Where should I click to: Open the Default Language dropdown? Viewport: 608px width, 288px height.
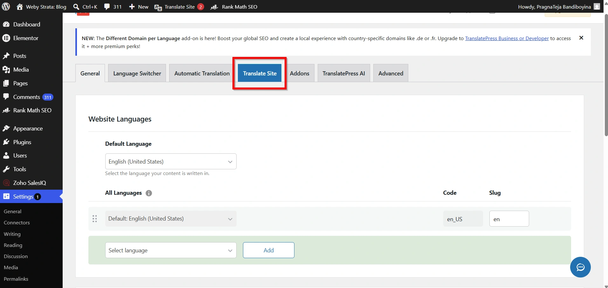[x=171, y=161]
